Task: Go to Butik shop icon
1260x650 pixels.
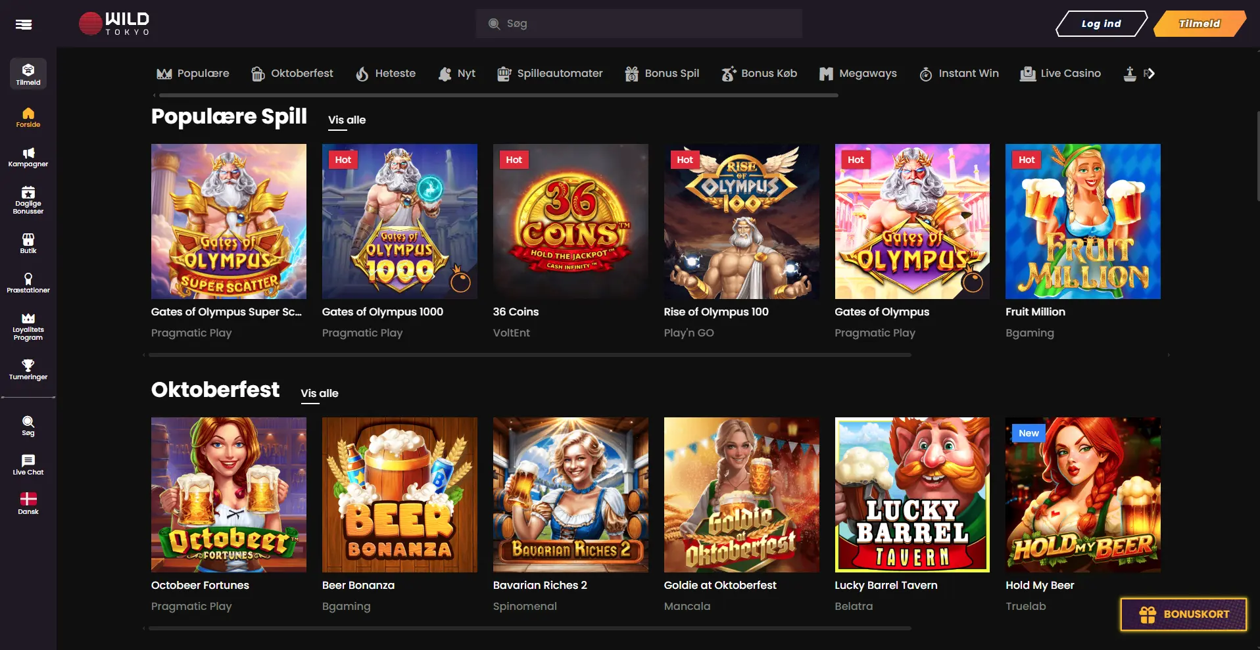Action: pyautogui.click(x=28, y=243)
